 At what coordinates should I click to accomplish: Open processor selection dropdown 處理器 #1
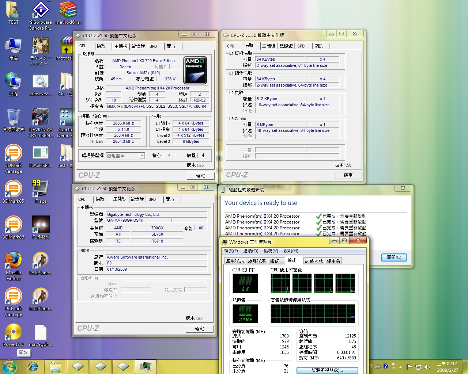(x=125, y=156)
